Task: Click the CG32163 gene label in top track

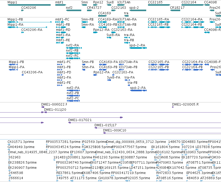Action: coord(118,8)
